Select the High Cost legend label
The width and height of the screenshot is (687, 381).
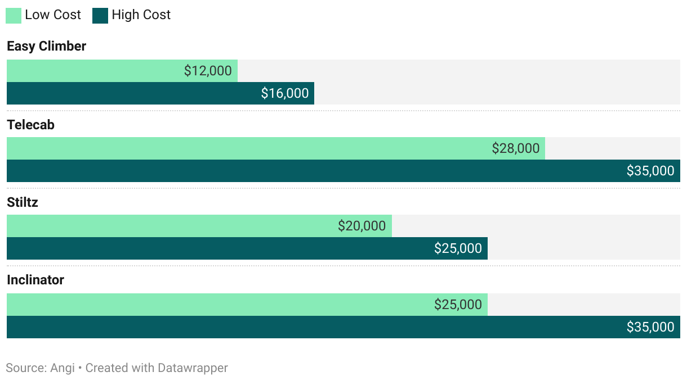pyautogui.click(x=141, y=15)
